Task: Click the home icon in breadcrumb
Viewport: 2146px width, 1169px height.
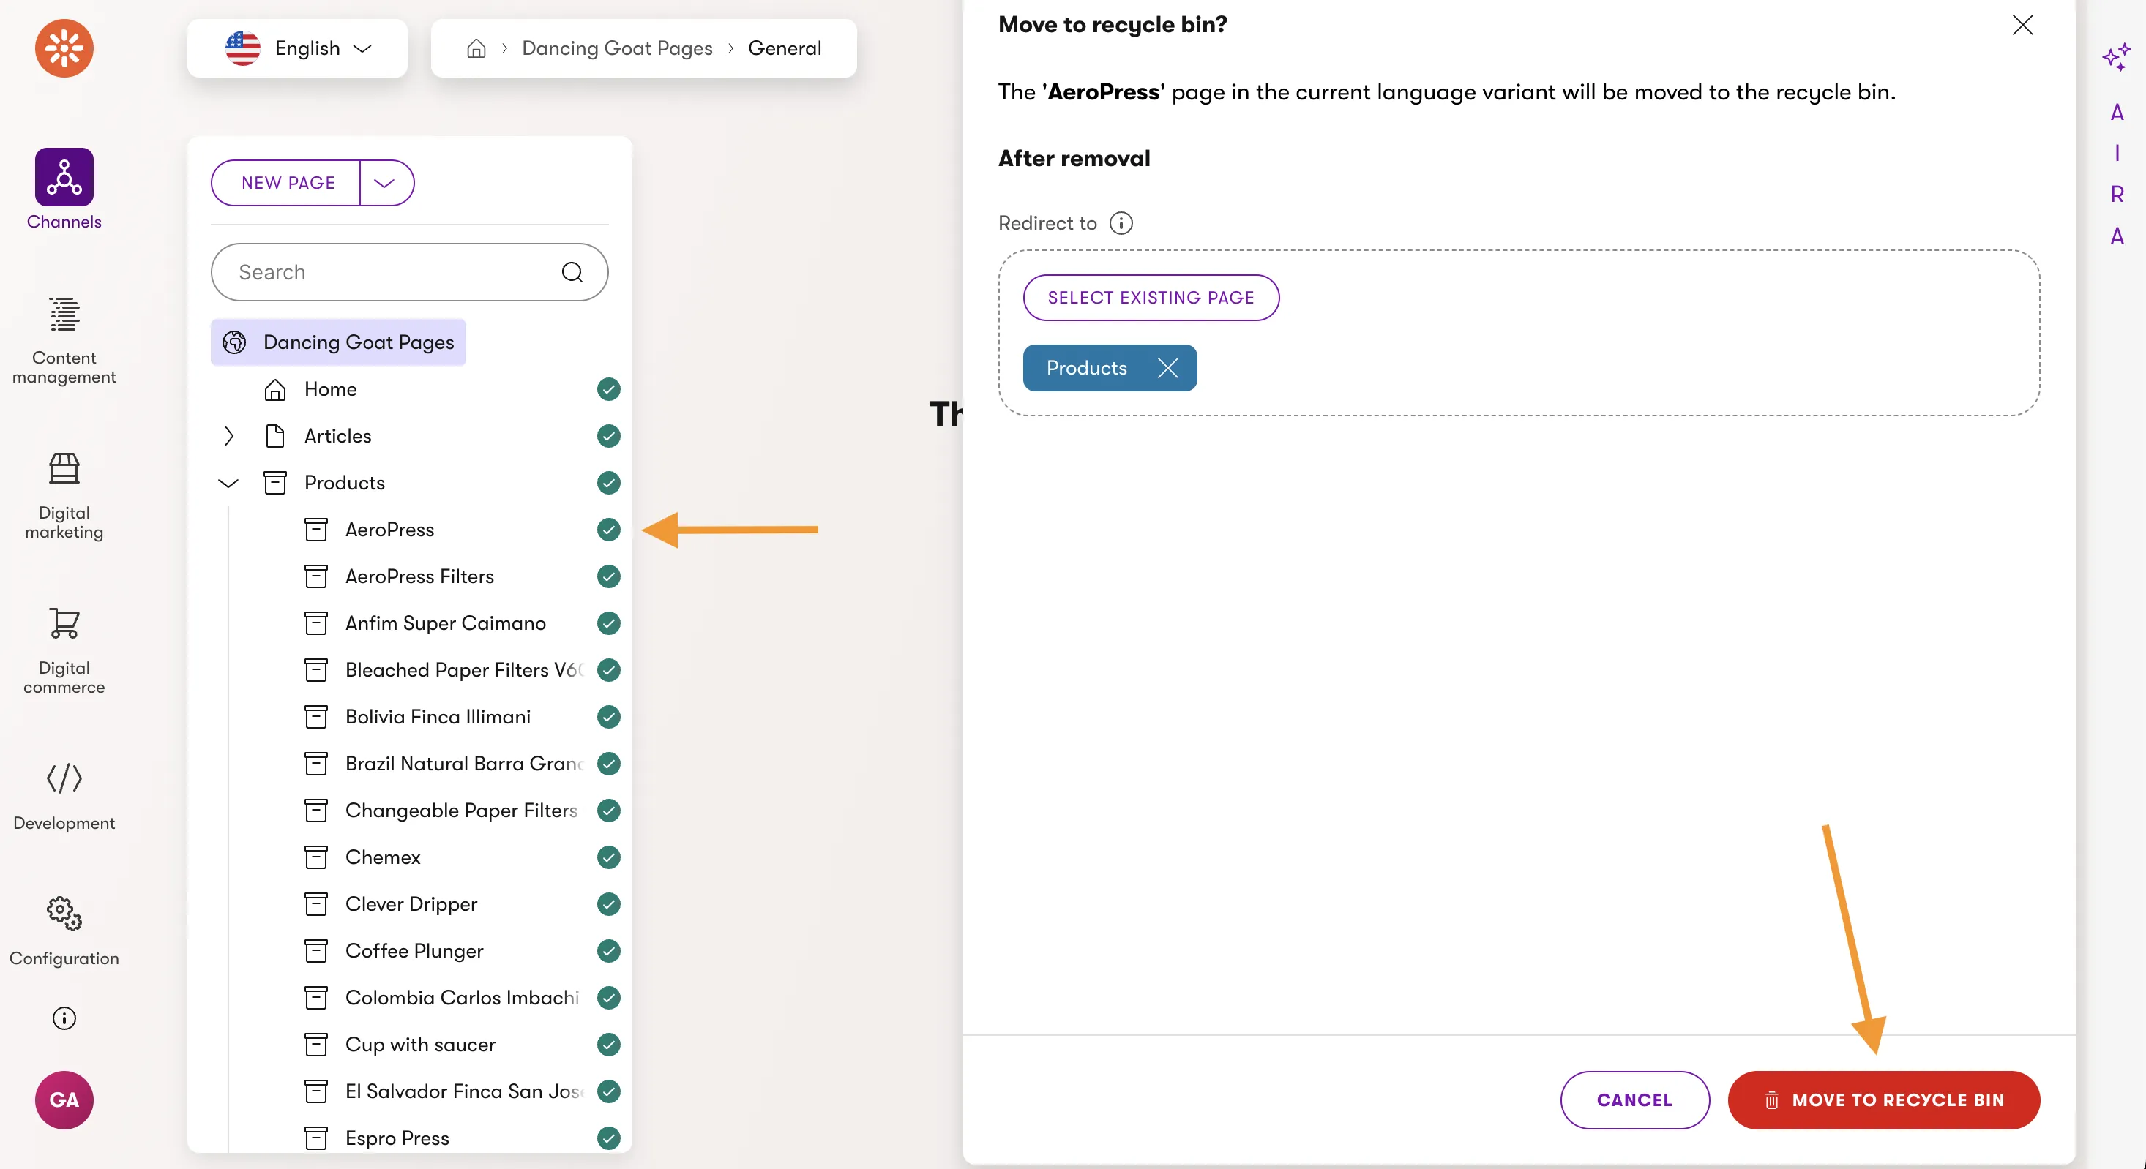Action: tap(476, 49)
